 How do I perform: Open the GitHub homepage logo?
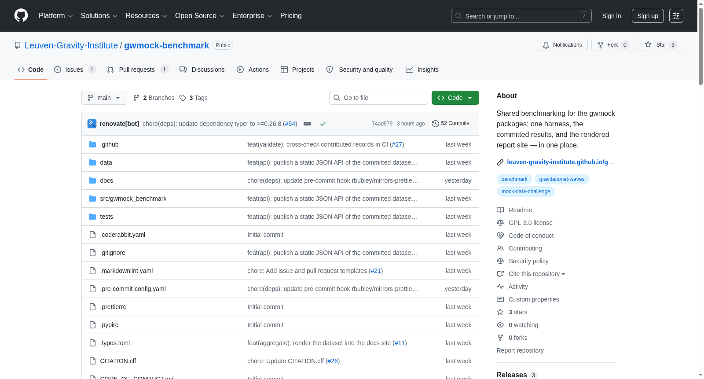(x=21, y=16)
